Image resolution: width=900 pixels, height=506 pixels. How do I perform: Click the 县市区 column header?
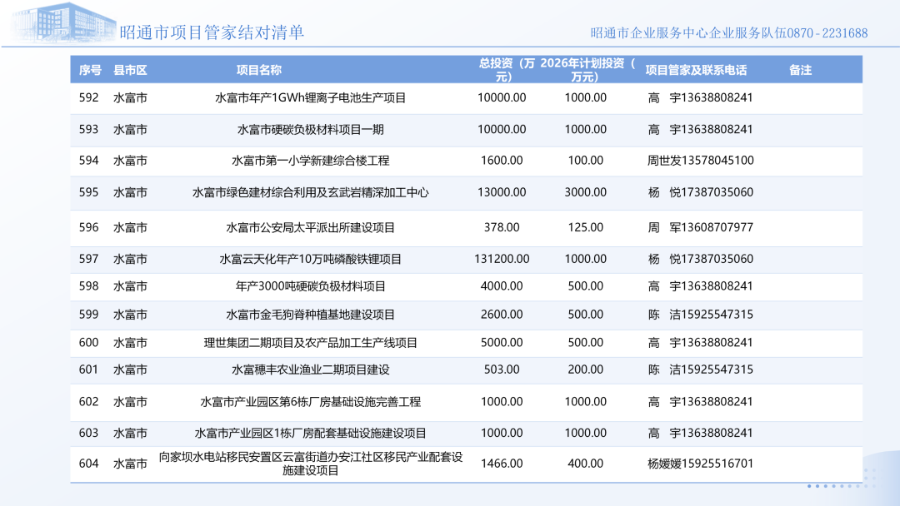pos(130,70)
